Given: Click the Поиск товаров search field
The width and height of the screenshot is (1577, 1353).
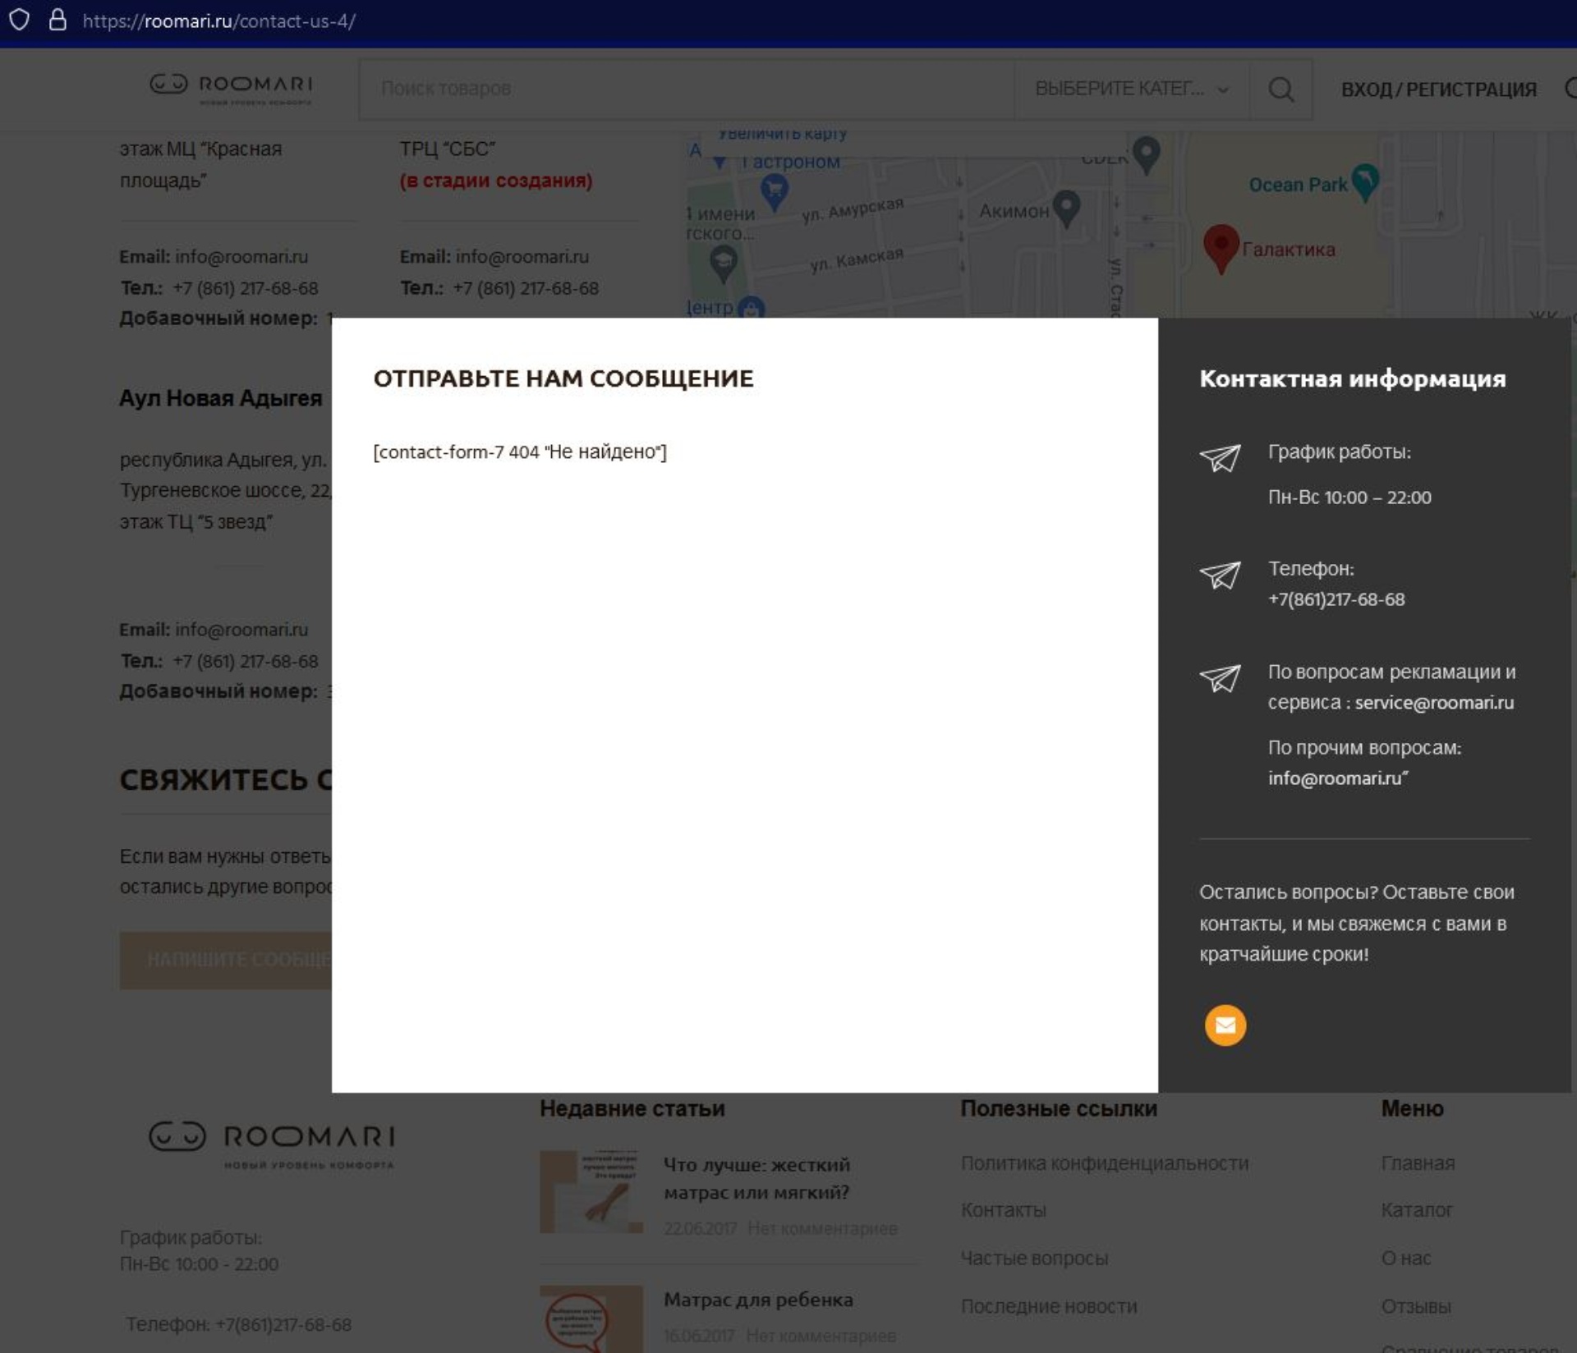Looking at the screenshot, I should pos(687,89).
